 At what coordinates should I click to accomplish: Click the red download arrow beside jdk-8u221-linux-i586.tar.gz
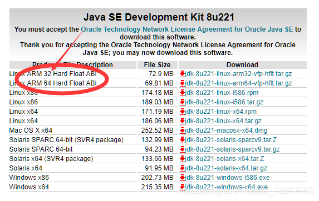pyautogui.click(x=182, y=102)
